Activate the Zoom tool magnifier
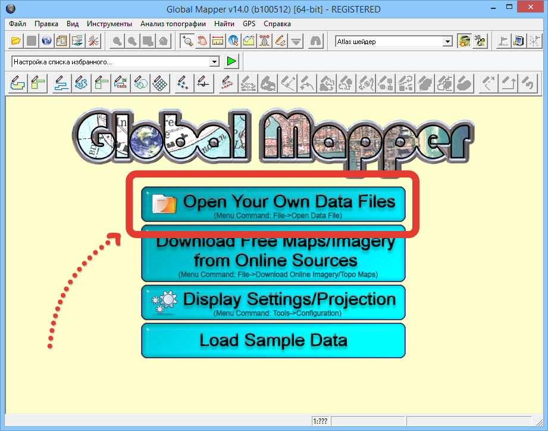The height and width of the screenshot is (431, 548). tap(187, 41)
